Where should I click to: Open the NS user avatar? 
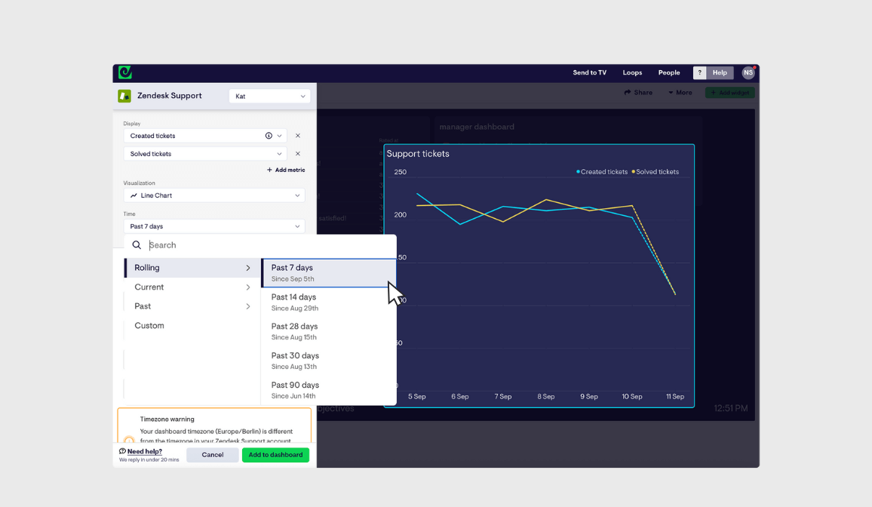[x=748, y=73]
